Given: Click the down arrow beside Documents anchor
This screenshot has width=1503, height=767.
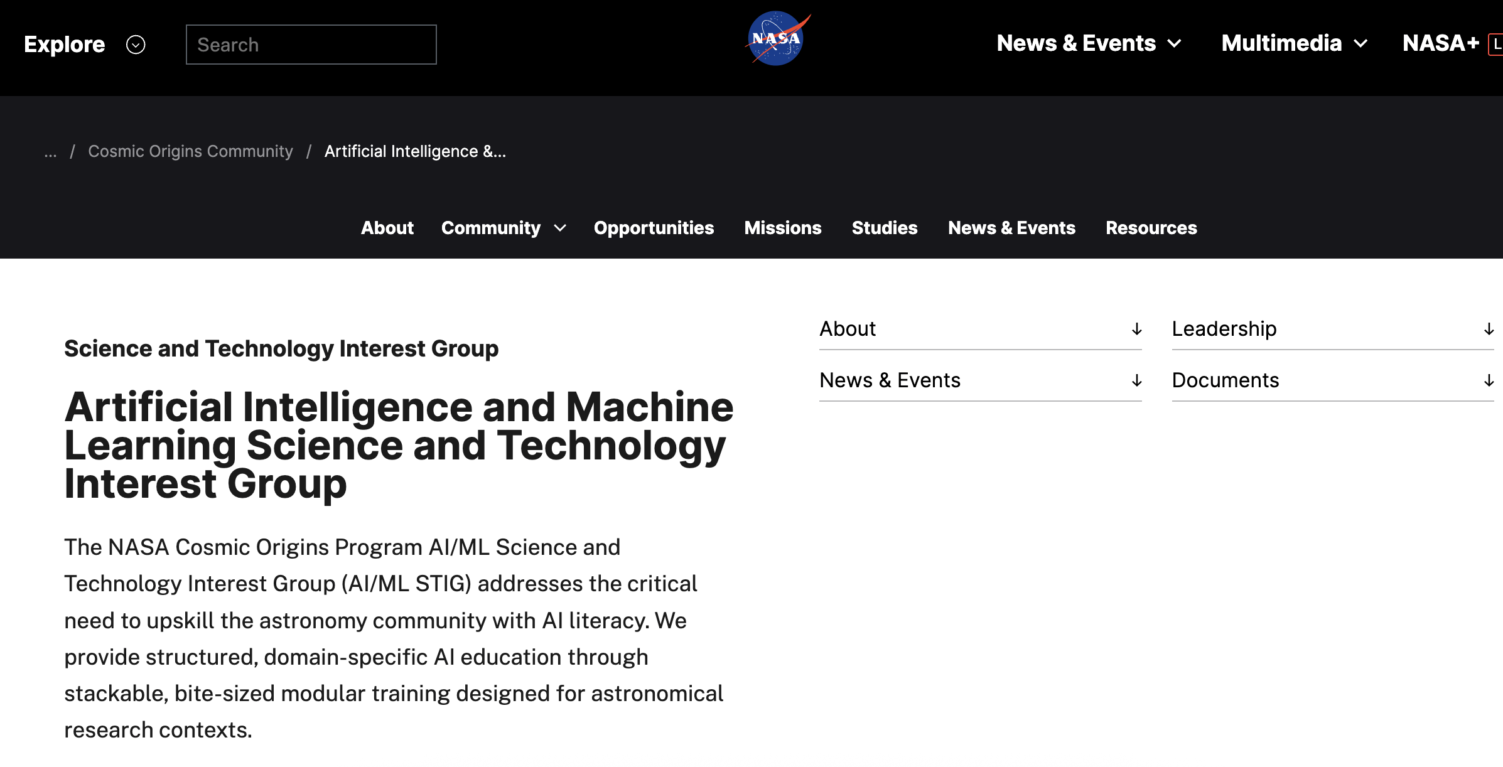Looking at the screenshot, I should pos(1488,380).
